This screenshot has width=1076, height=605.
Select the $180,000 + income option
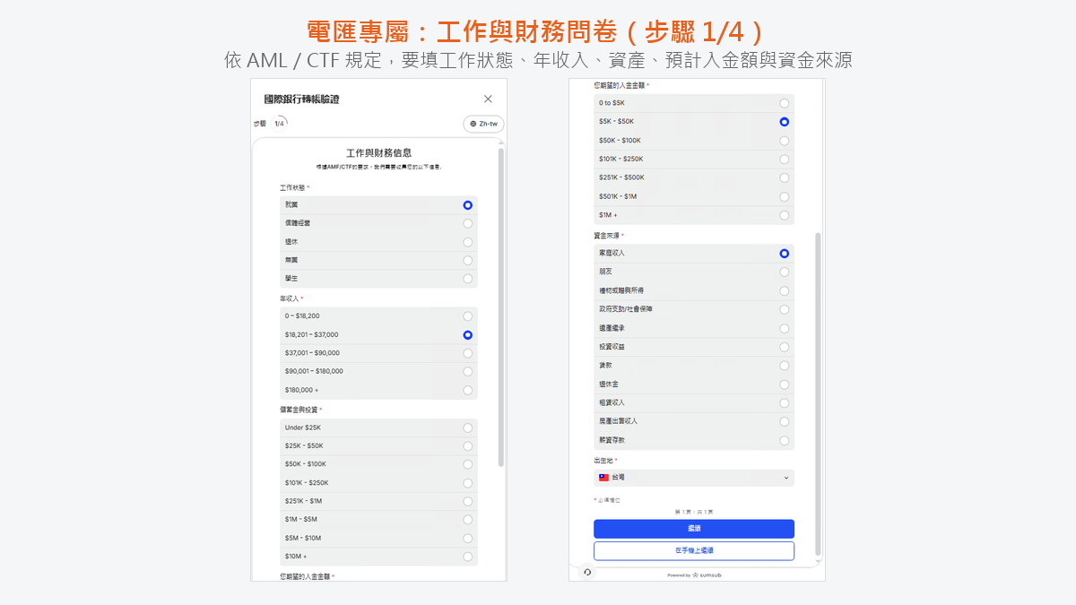pyautogui.click(x=378, y=390)
